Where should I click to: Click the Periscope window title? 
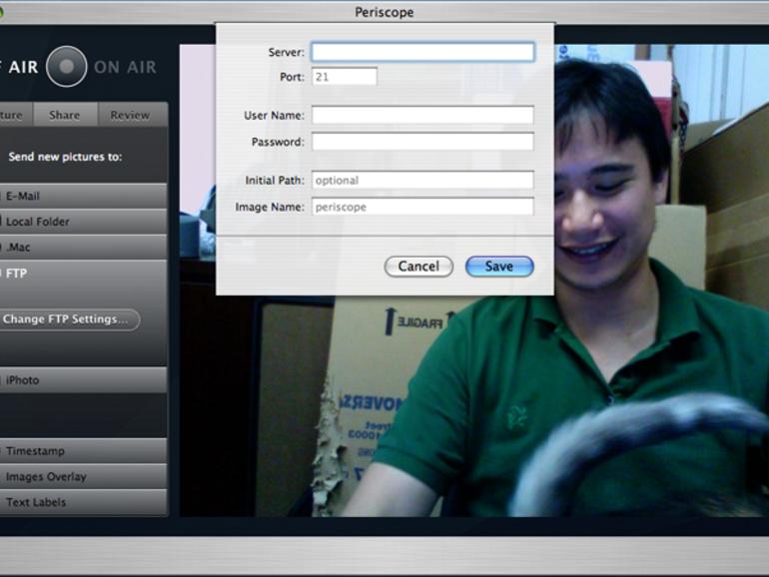click(x=384, y=12)
